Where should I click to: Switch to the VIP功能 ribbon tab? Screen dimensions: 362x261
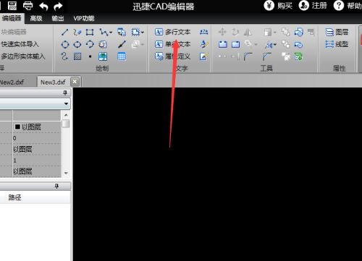(x=84, y=18)
